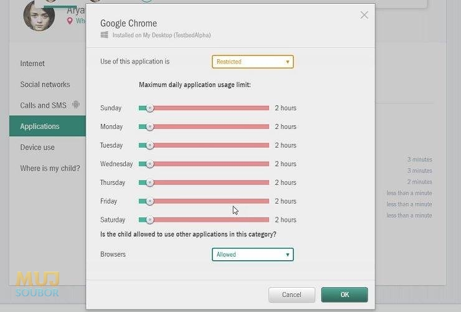Click the Windows logo icon beside Installed text
The height and width of the screenshot is (312, 461).
105,35
